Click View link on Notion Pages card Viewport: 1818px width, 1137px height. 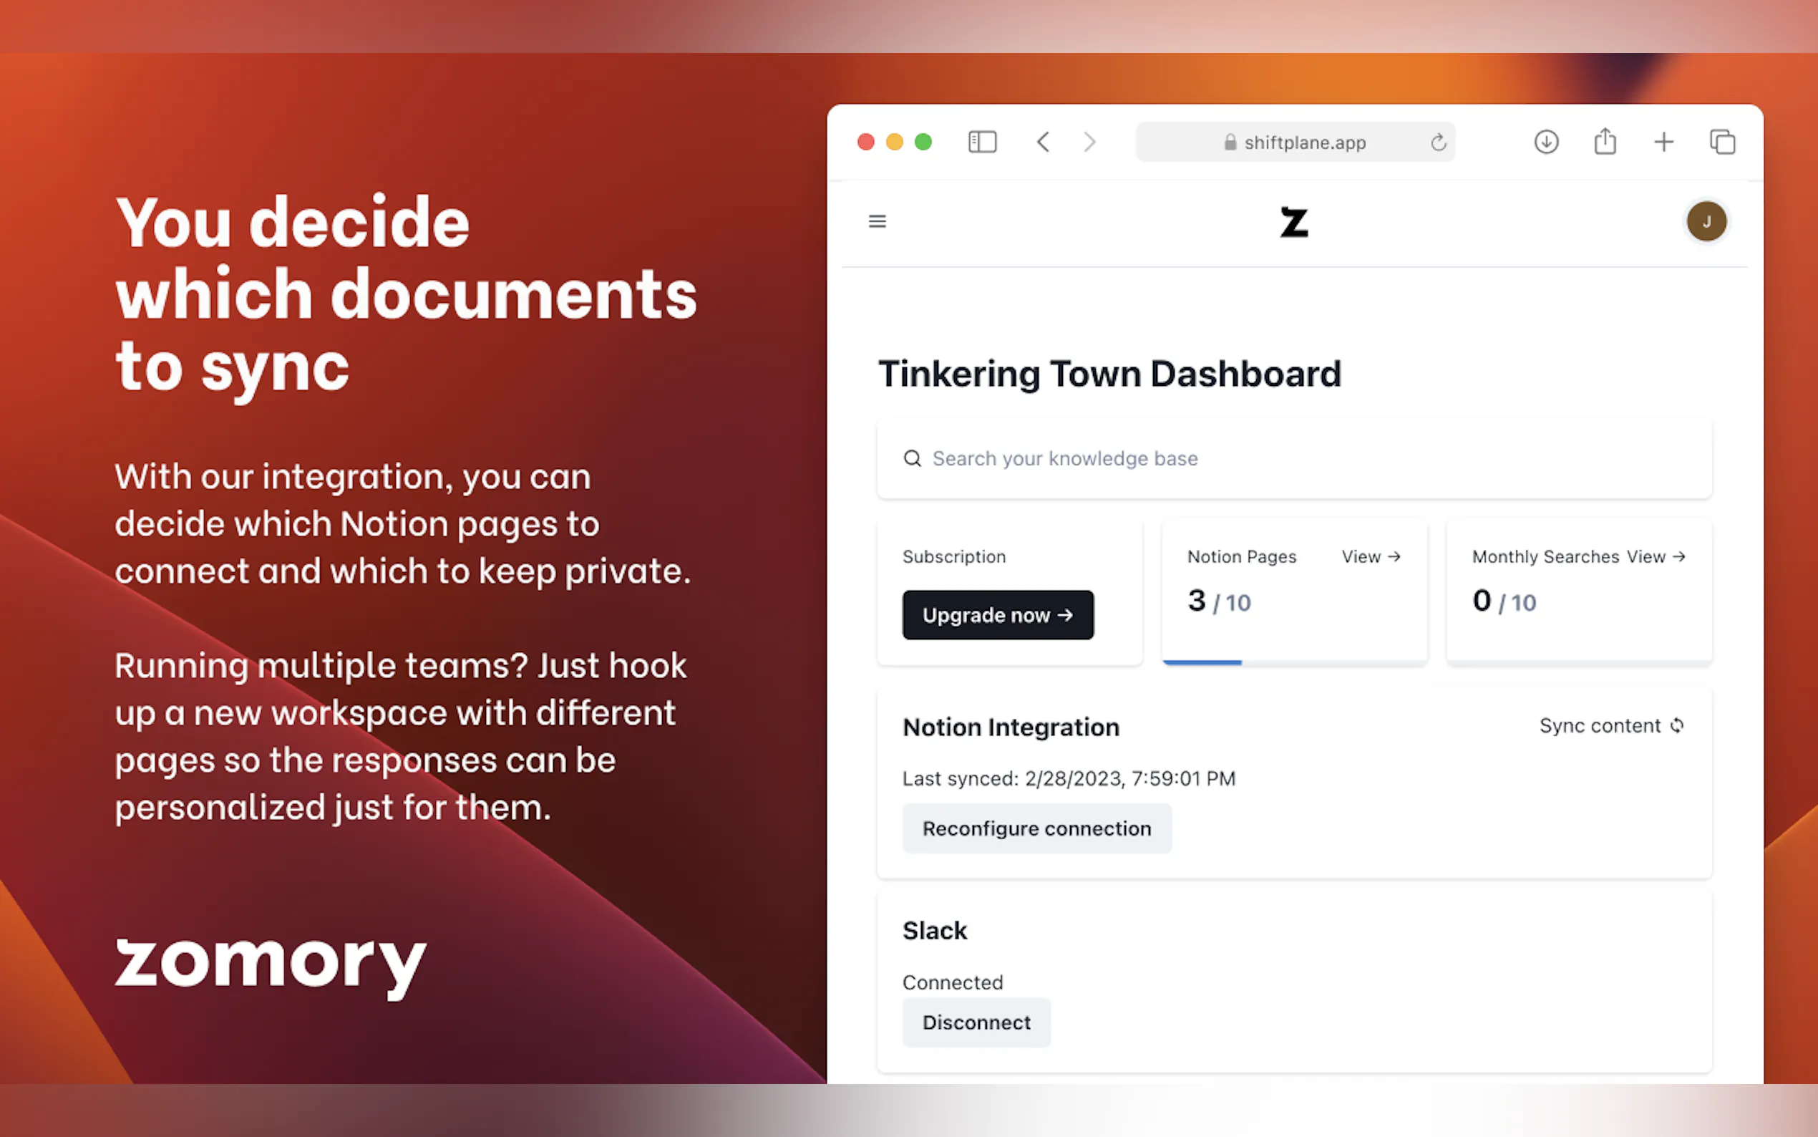[1371, 556]
